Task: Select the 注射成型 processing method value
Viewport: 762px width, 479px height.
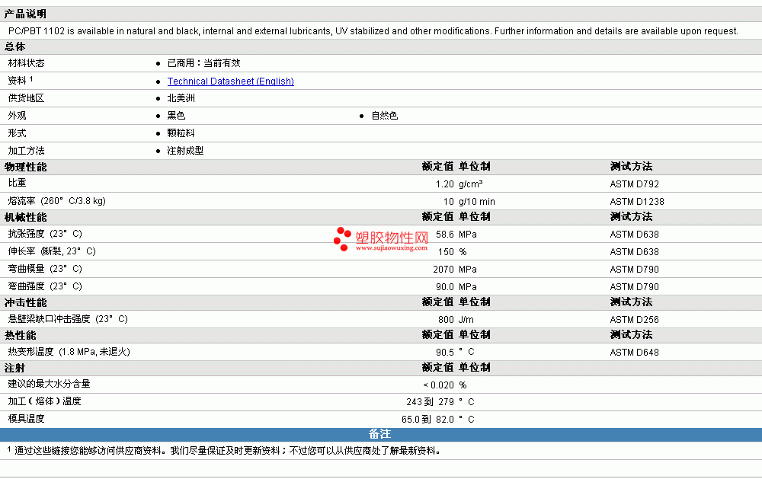Action: point(185,151)
